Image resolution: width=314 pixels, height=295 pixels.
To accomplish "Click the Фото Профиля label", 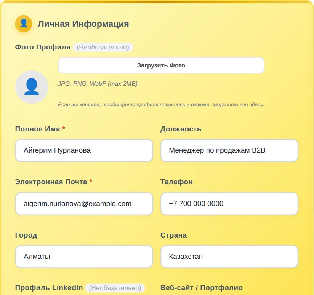I will (43, 47).
